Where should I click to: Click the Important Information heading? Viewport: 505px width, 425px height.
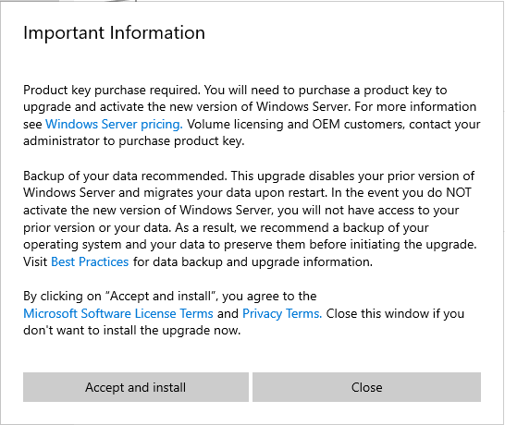(114, 33)
